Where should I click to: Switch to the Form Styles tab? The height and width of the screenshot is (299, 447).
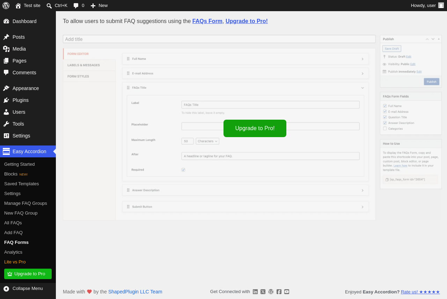[89, 76]
